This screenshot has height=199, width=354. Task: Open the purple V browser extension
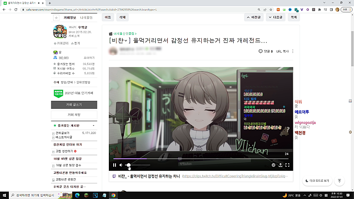[x=302, y=9]
